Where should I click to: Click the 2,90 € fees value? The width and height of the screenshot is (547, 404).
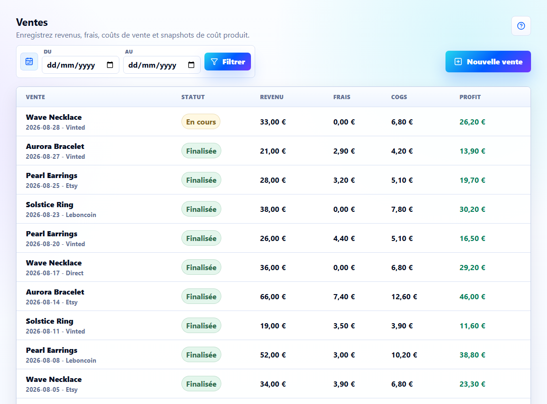tap(344, 151)
